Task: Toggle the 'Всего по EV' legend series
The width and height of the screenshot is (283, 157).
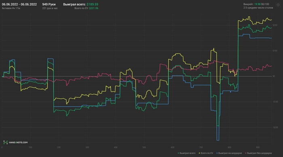Action: (206, 153)
